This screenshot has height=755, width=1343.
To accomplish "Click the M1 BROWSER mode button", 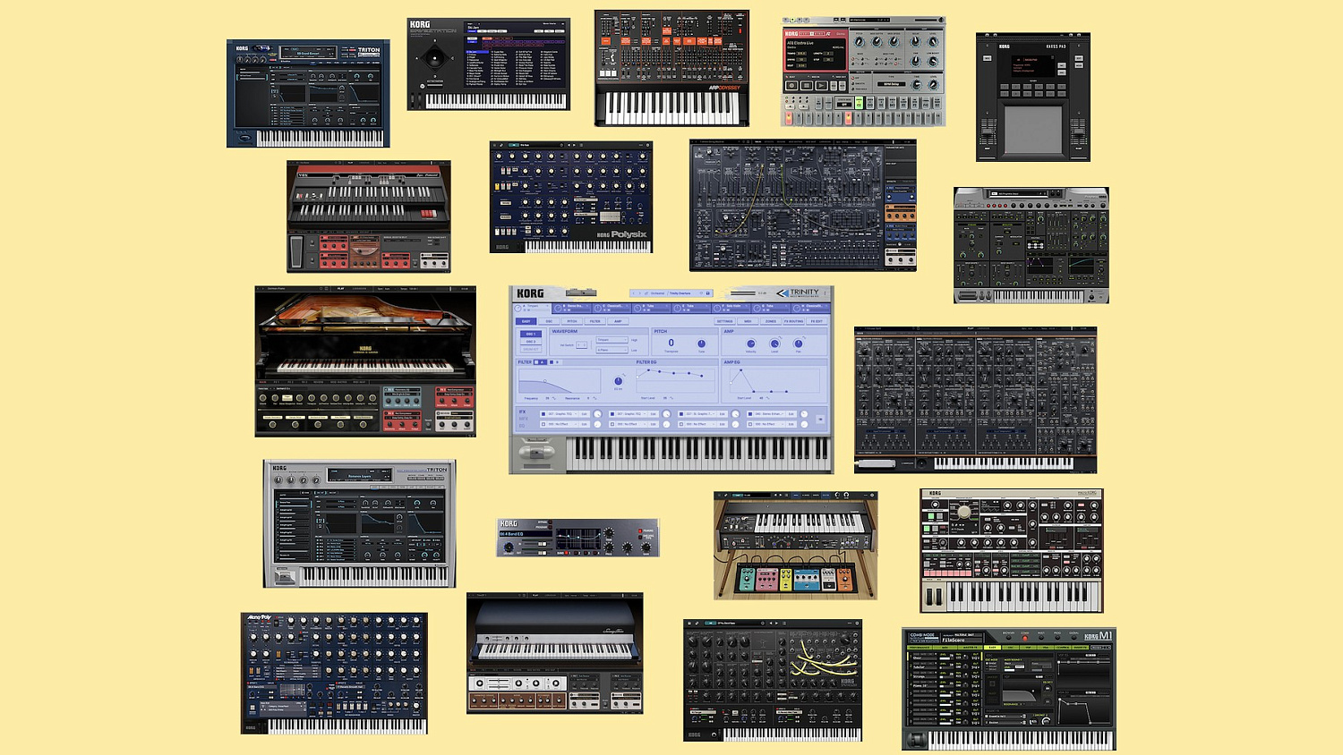I will pyautogui.click(x=1009, y=638).
